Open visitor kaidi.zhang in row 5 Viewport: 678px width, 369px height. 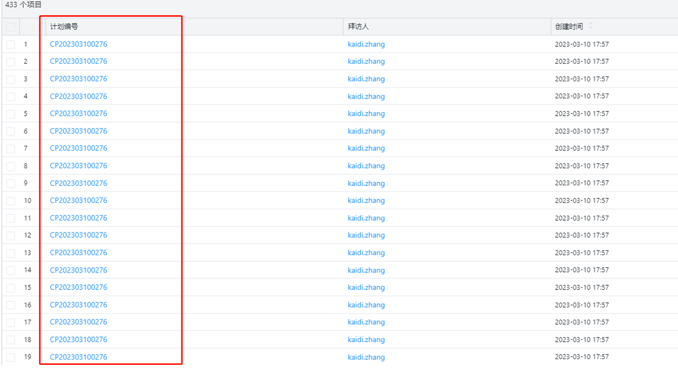pos(366,113)
